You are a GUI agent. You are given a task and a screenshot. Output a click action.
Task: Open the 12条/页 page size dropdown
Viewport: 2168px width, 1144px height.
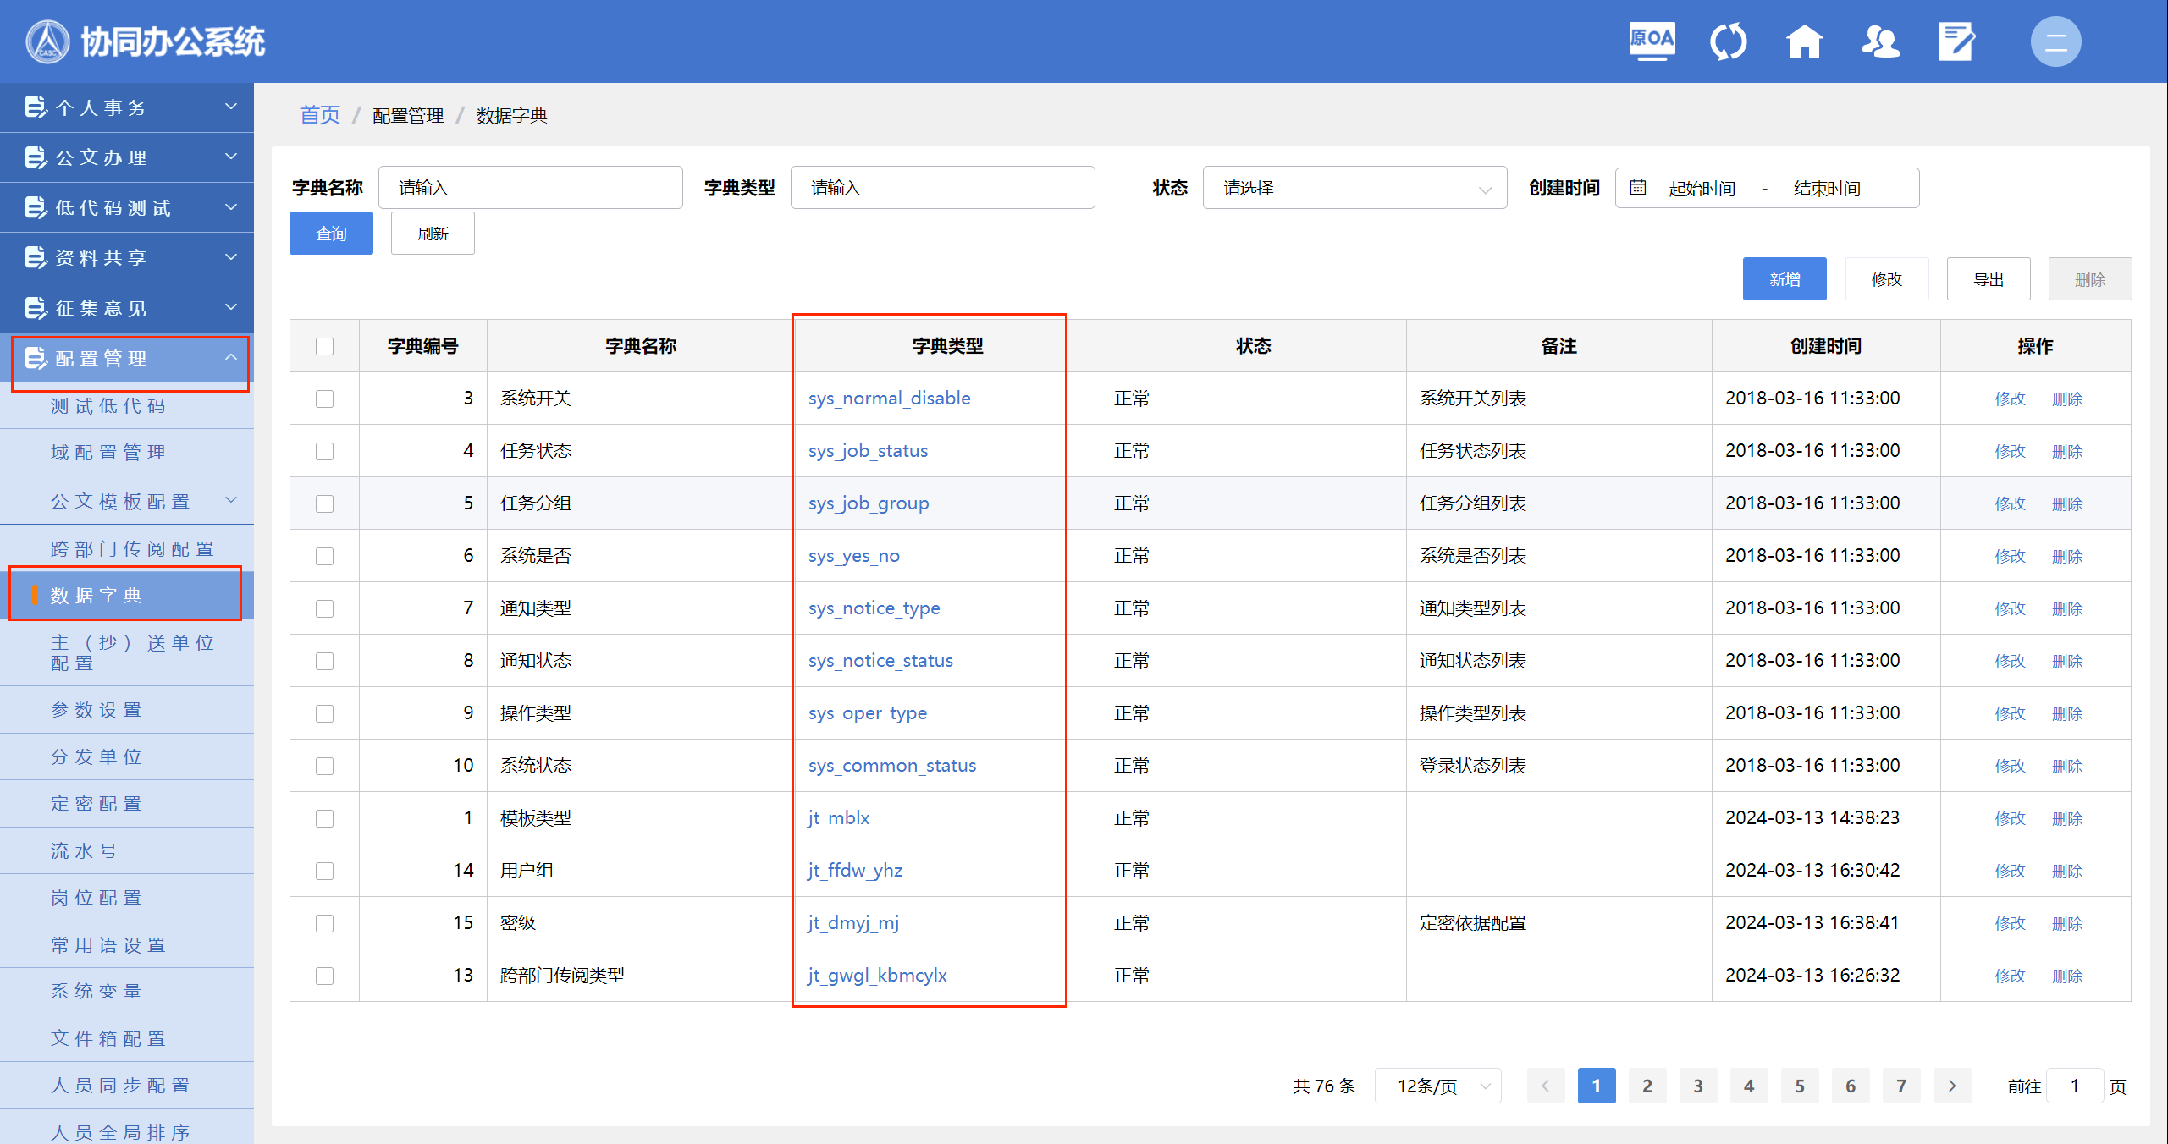tap(1438, 1086)
